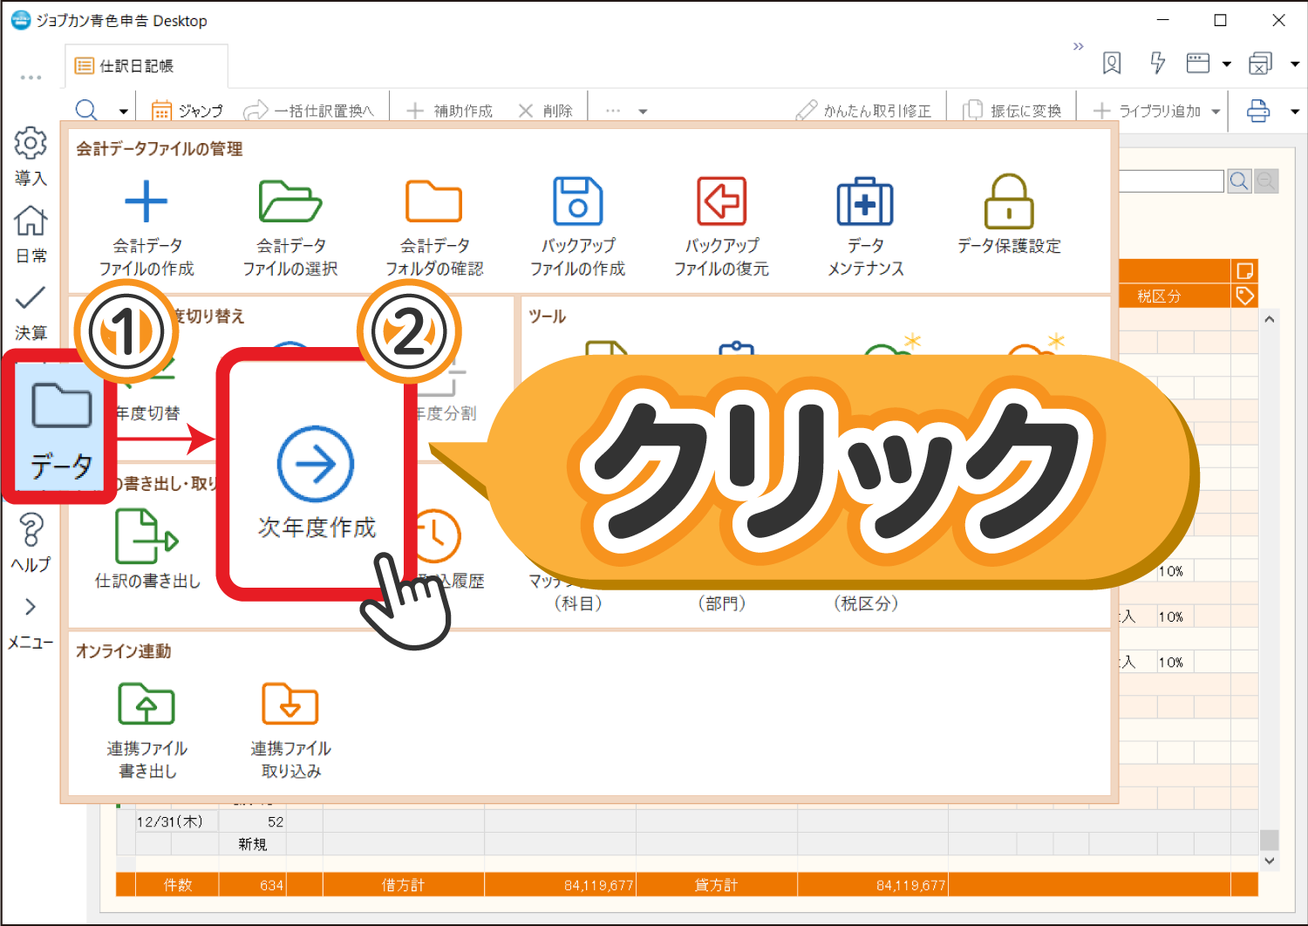The width and height of the screenshot is (1308, 926).
Task: Open データ保護設定 lock icon
Action: point(1009,201)
